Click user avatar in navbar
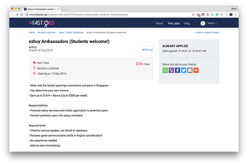248x165 pixels. click(203, 23)
